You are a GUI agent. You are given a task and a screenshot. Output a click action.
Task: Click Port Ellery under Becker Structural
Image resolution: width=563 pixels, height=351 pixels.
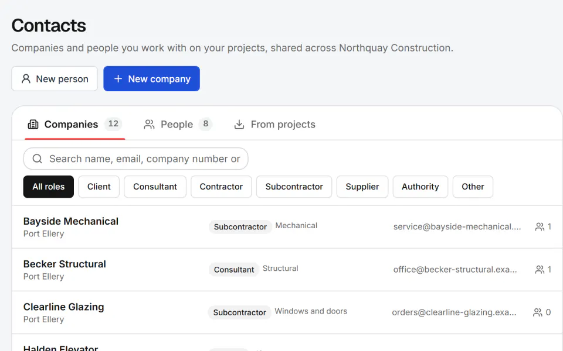coord(43,277)
